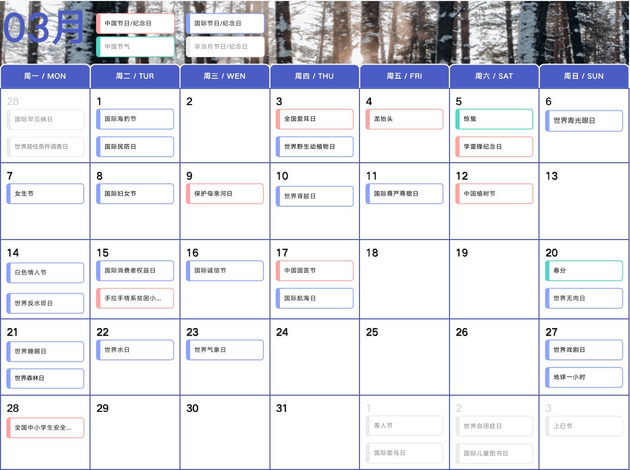Open the 龙抬头 event on March 4

pos(404,119)
